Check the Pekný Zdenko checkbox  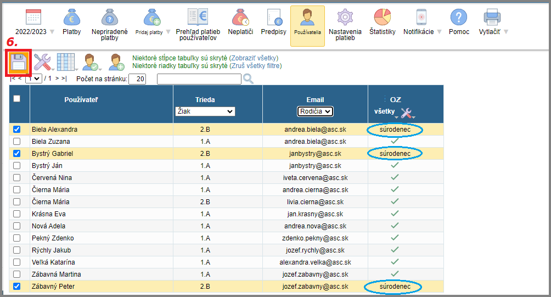pyautogui.click(x=17, y=238)
